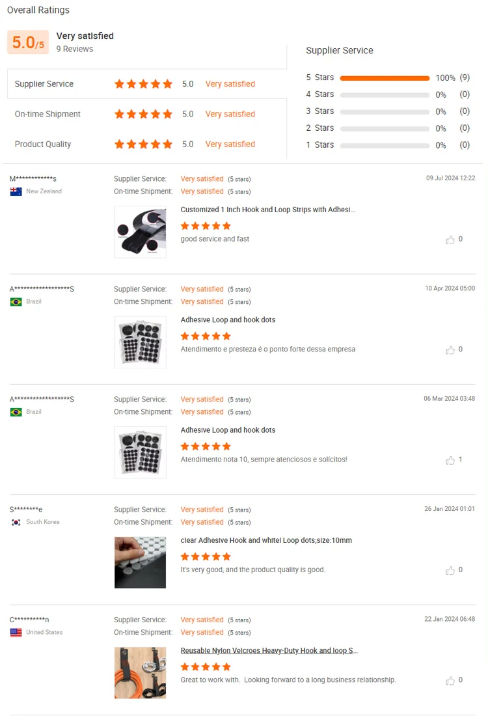Click thumbs-up showing count 1 on Brazil review
The image size is (488, 716).
pyautogui.click(x=451, y=460)
